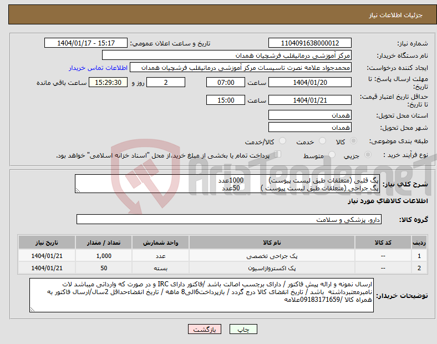Click the توضیحات خریدار notes textarea
Viewport: 437px width, 344px height.
201,295
